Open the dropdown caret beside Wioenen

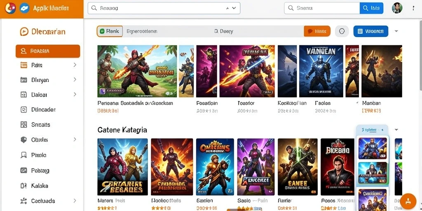pyautogui.click(x=396, y=31)
